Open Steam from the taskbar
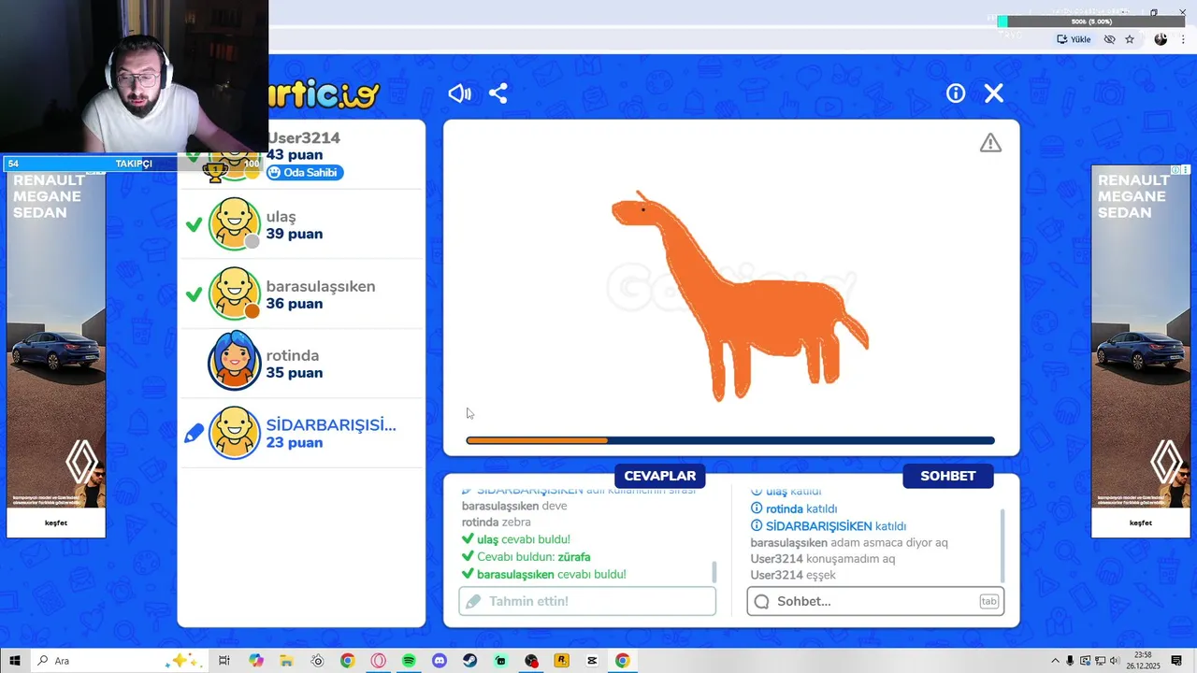This screenshot has height=673, width=1197. (469, 661)
